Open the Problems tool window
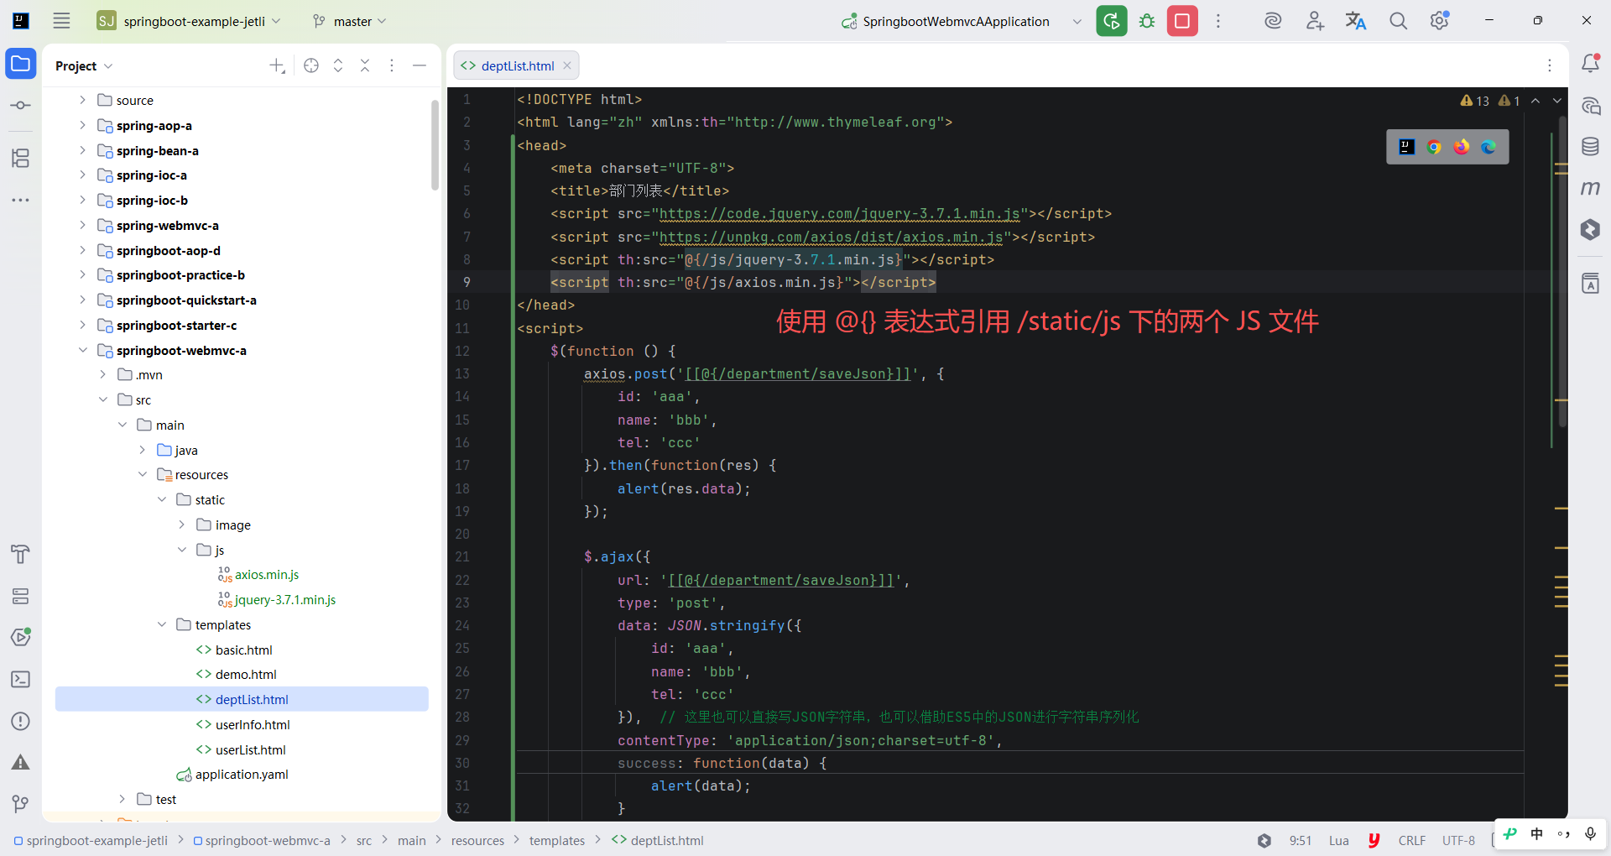Viewport: 1611px width, 856px height. [21, 721]
